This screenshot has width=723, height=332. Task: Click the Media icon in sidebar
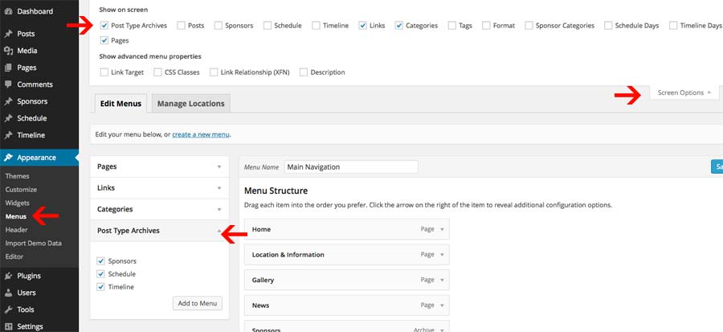[x=8, y=51]
